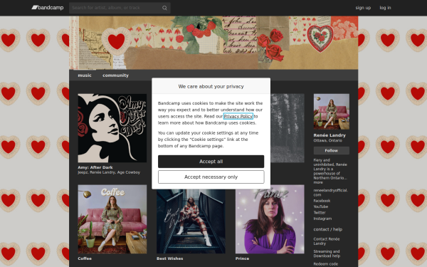427x267 pixels.
Task: Open the sign up link
Action: [x=363, y=8]
